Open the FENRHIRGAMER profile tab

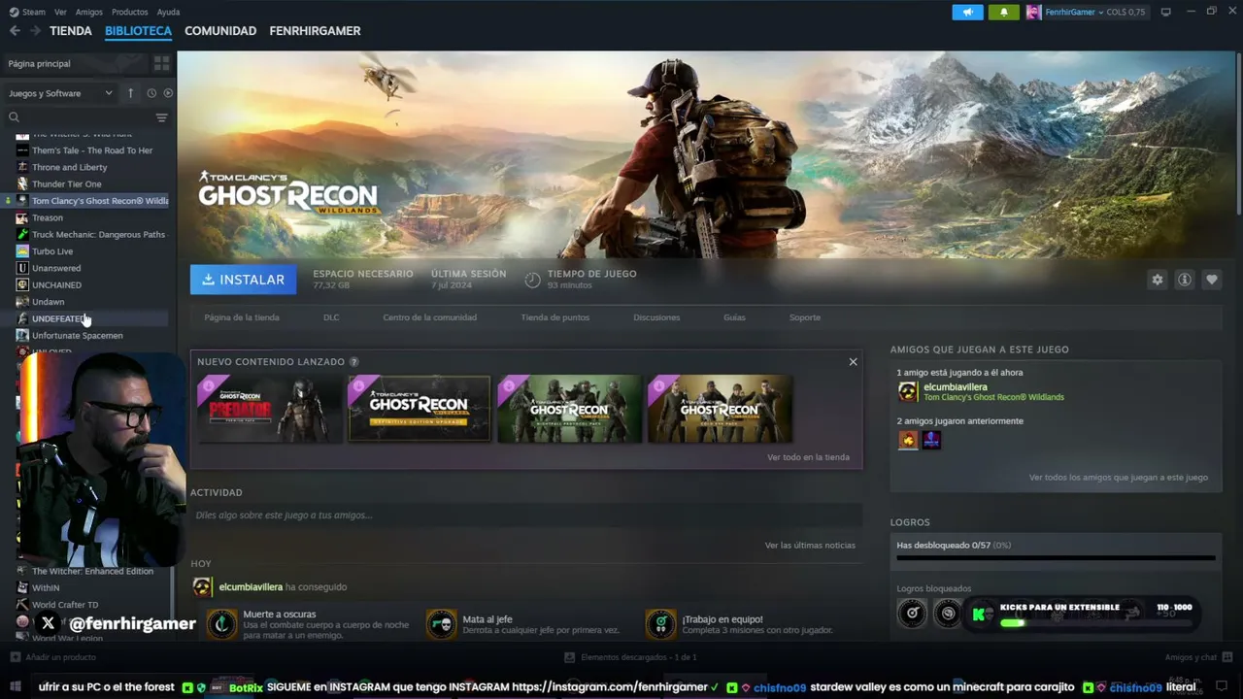[315, 31]
